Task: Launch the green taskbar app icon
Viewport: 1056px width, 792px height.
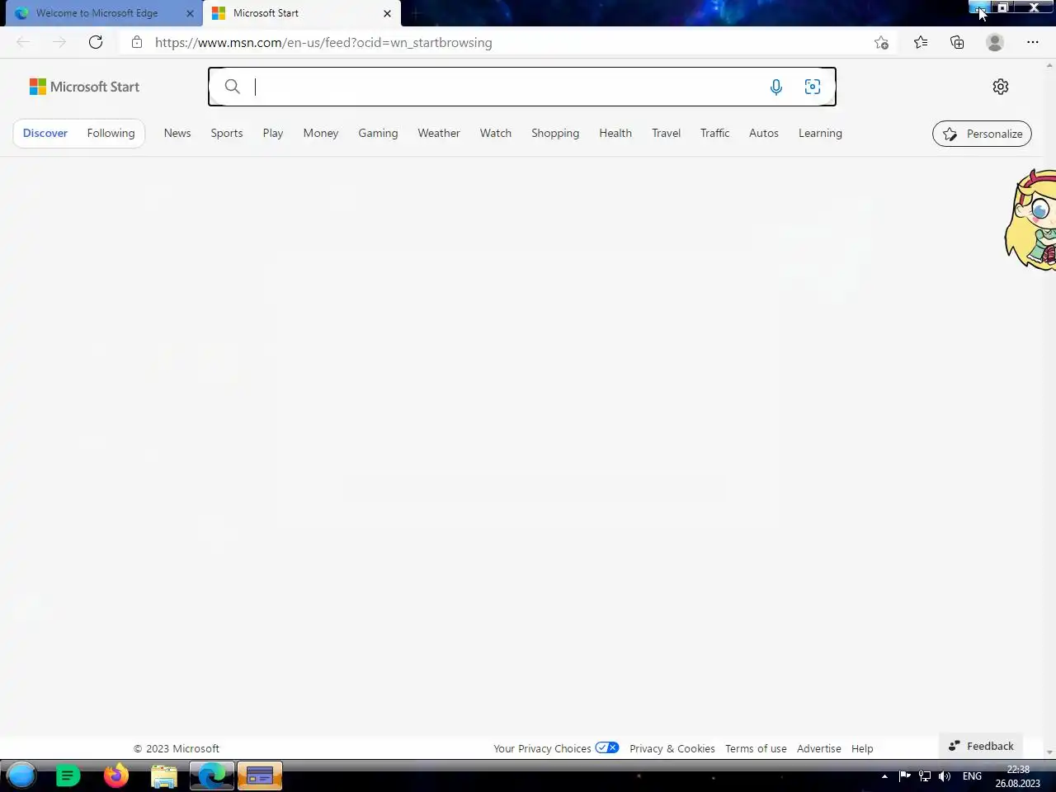Action: click(x=68, y=775)
